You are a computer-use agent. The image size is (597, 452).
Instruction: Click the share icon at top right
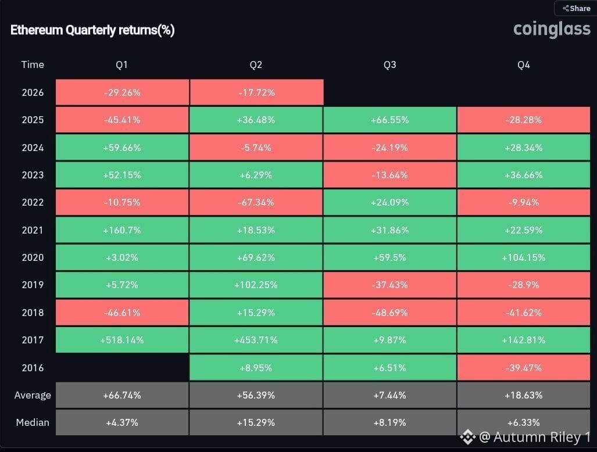click(x=566, y=8)
